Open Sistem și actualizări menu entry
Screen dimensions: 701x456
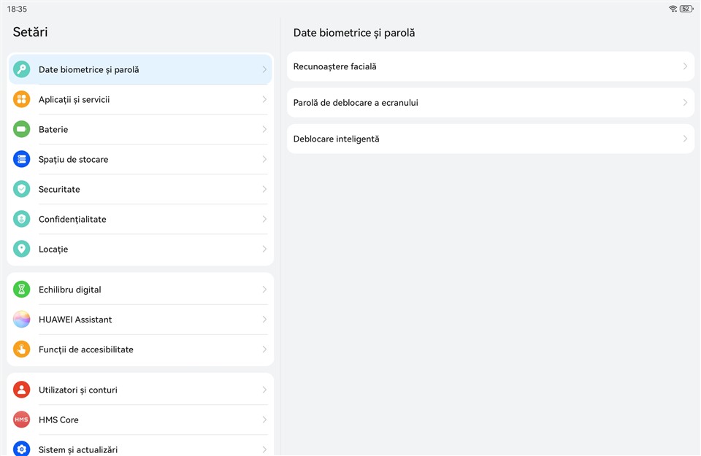point(78,449)
